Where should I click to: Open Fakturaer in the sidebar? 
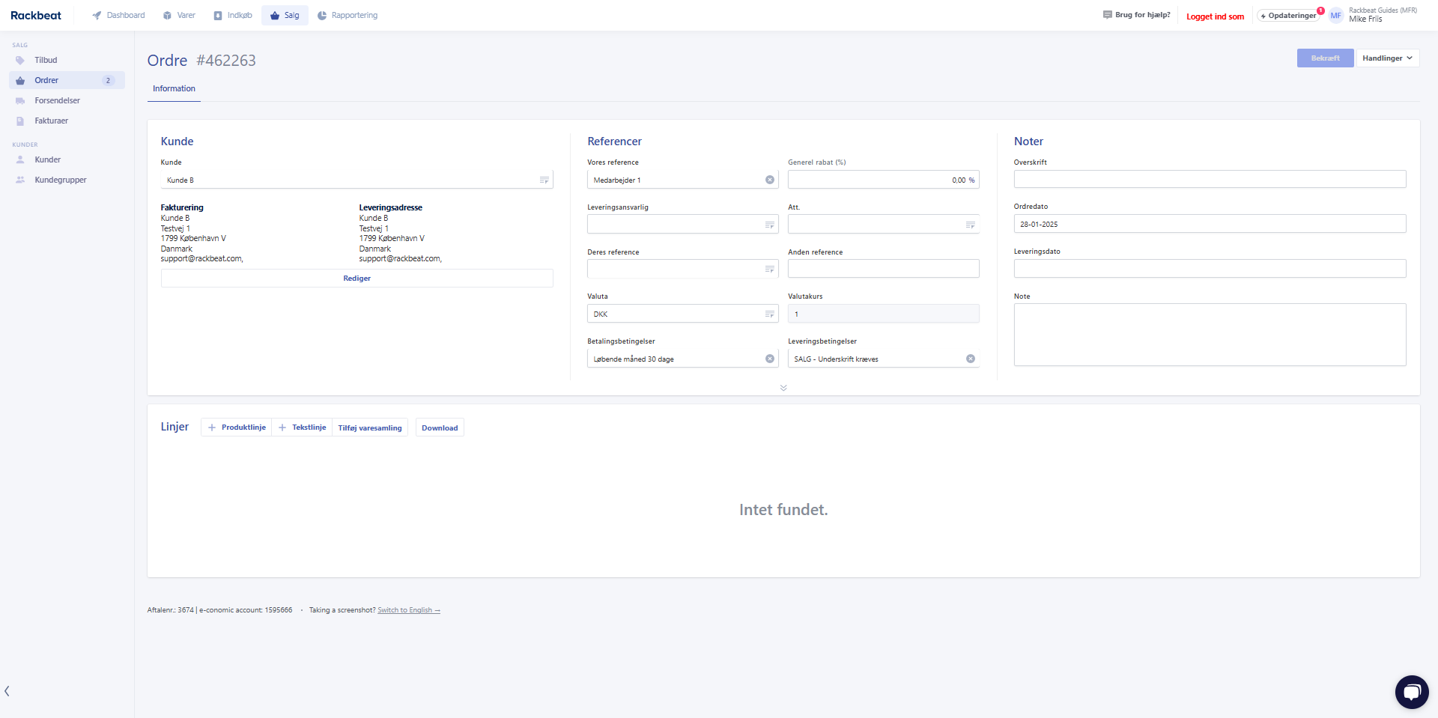click(51, 121)
